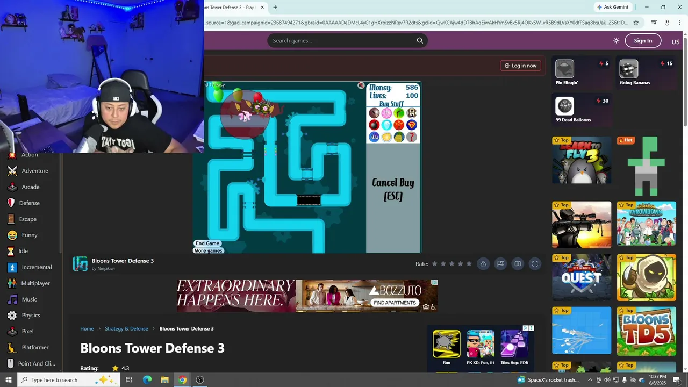Viewport: 688px width, 387px height.
Task: Buy the Bomb tower
Action: pos(374,125)
